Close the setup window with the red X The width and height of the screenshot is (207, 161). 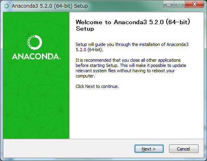tap(194, 4)
